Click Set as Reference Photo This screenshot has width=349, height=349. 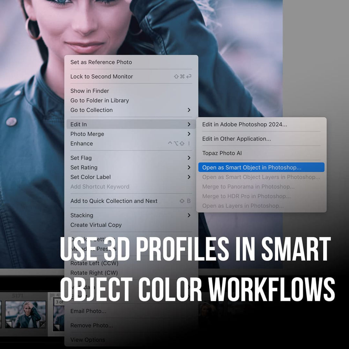tap(101, 62)
